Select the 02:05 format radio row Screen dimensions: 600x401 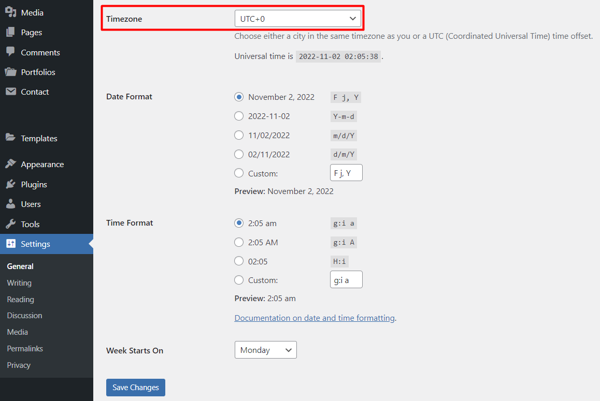click(239, 261)
